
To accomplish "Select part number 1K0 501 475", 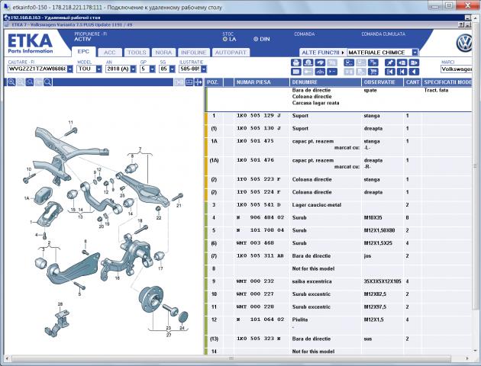I will tap(255, 141).
